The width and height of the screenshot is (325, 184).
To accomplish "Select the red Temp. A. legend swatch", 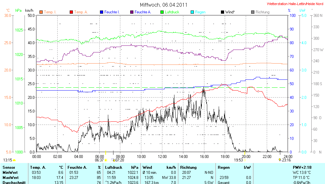I will 71,12.
